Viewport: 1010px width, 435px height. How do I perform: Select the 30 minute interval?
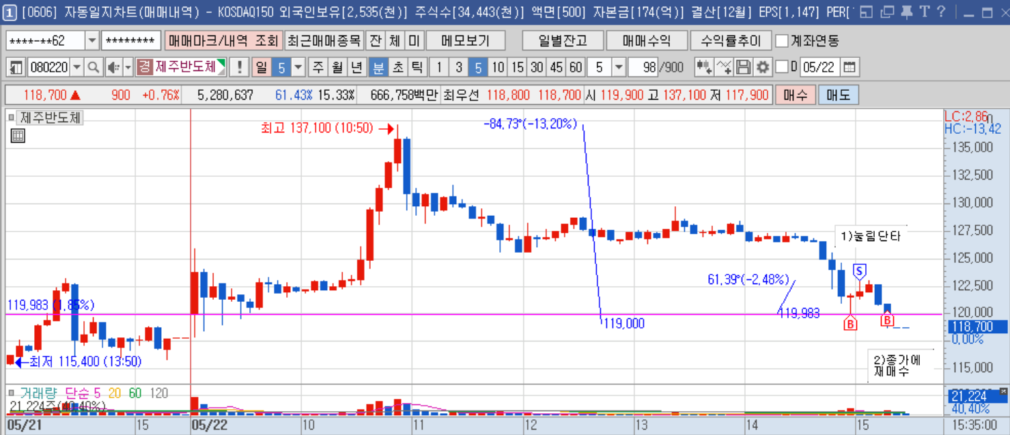(537, 68)
